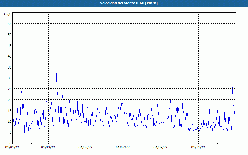Screen dimensions: 248x155
Task: Select the 50 value on the y-axis
Action: pyautogui.click(x=10, y=35)
